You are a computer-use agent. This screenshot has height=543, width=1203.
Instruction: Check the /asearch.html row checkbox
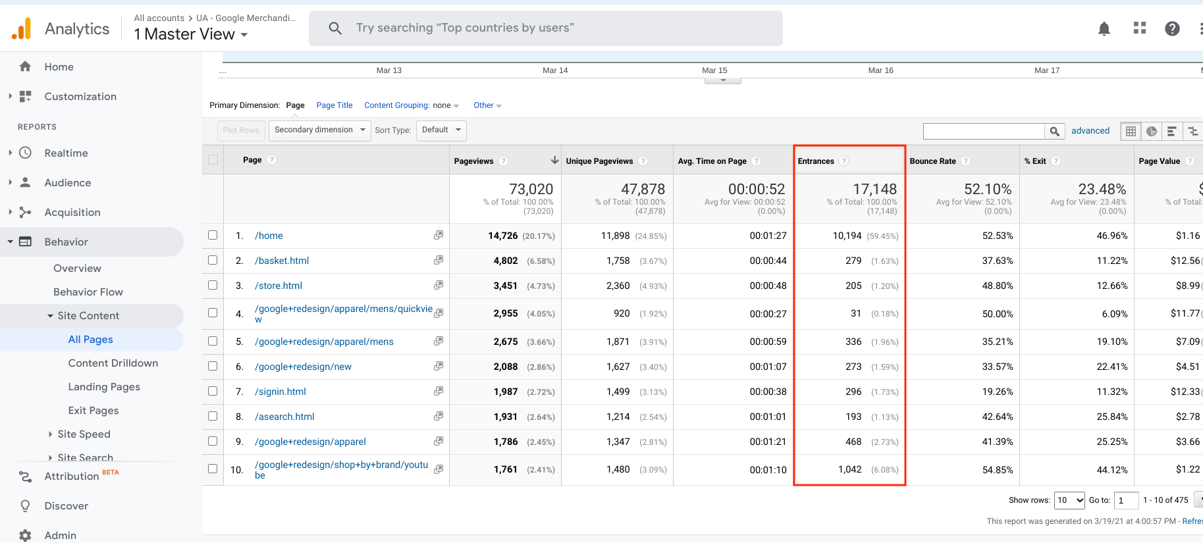click(x=213, y=416)
